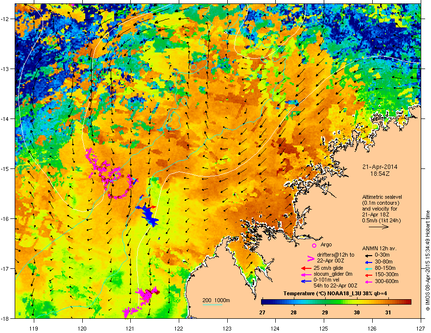Click the "ANMN 12h av." legend heading
This screenshot has height=333, width=431.
(x=379, y=248)
